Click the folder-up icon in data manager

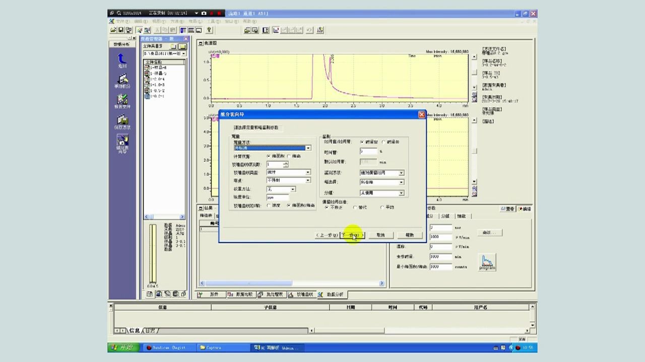(x=173, y=46)
